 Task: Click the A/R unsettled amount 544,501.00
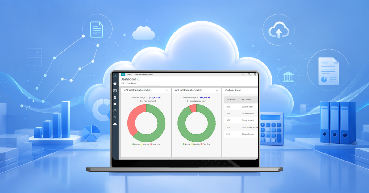pos(205,97)
